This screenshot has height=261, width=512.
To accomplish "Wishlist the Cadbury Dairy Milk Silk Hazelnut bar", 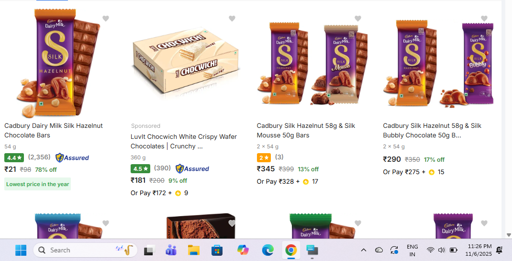I will pyautogui.click(x=106, y=19).
